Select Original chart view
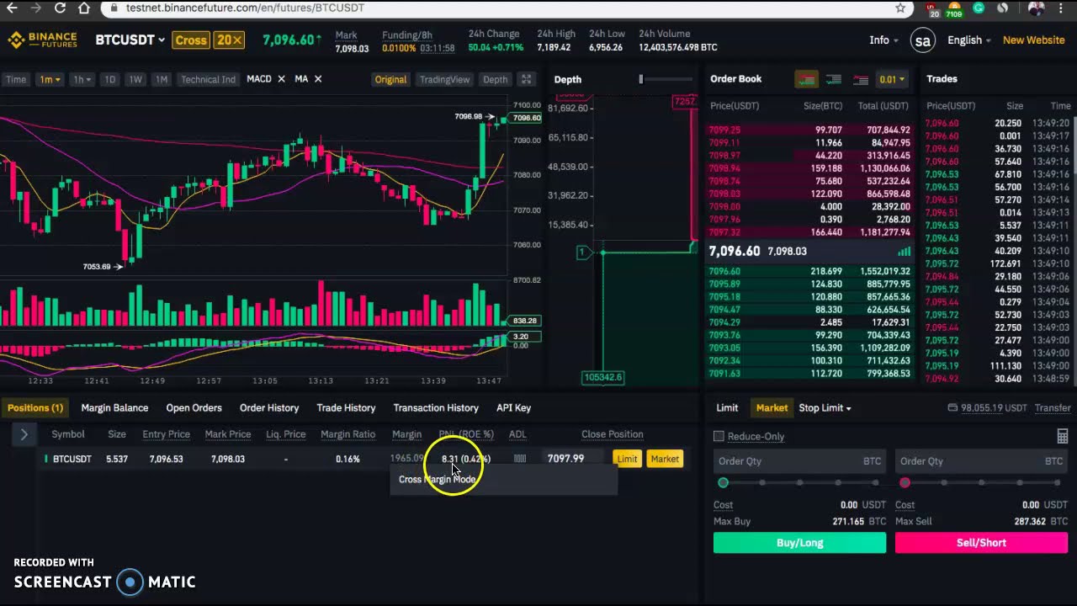The height and width of the screenshot is (606, 1077). (390, 79)
